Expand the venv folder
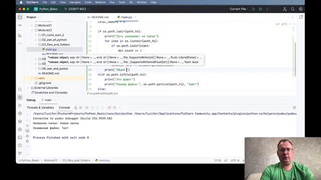Image resolution: width=321 pixels, height=180 pixels. pos(32,78)
